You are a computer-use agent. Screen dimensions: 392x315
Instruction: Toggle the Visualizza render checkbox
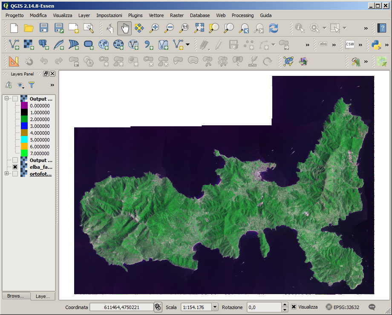294,307
